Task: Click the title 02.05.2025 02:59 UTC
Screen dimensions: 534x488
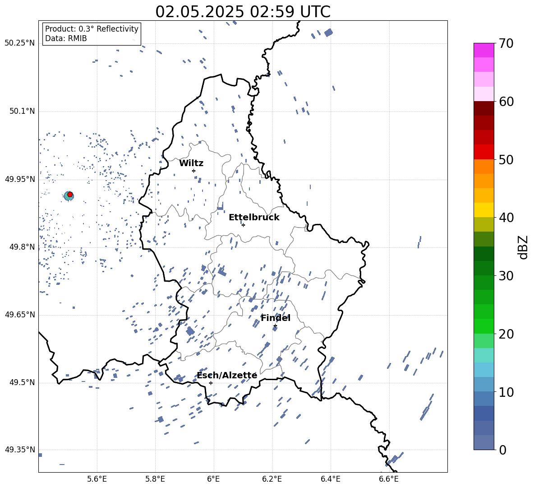Action: [243, 12]
